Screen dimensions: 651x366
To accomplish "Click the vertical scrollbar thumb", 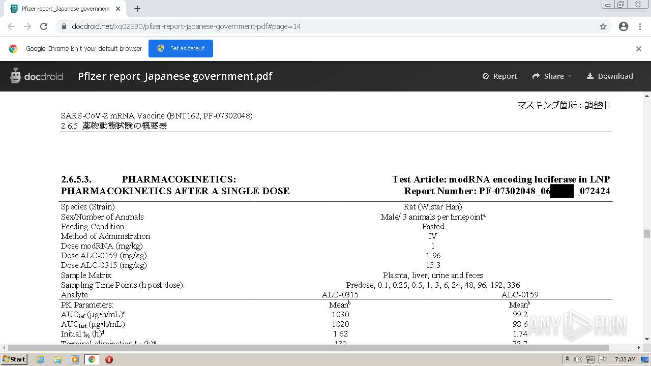I will [647, 234].
